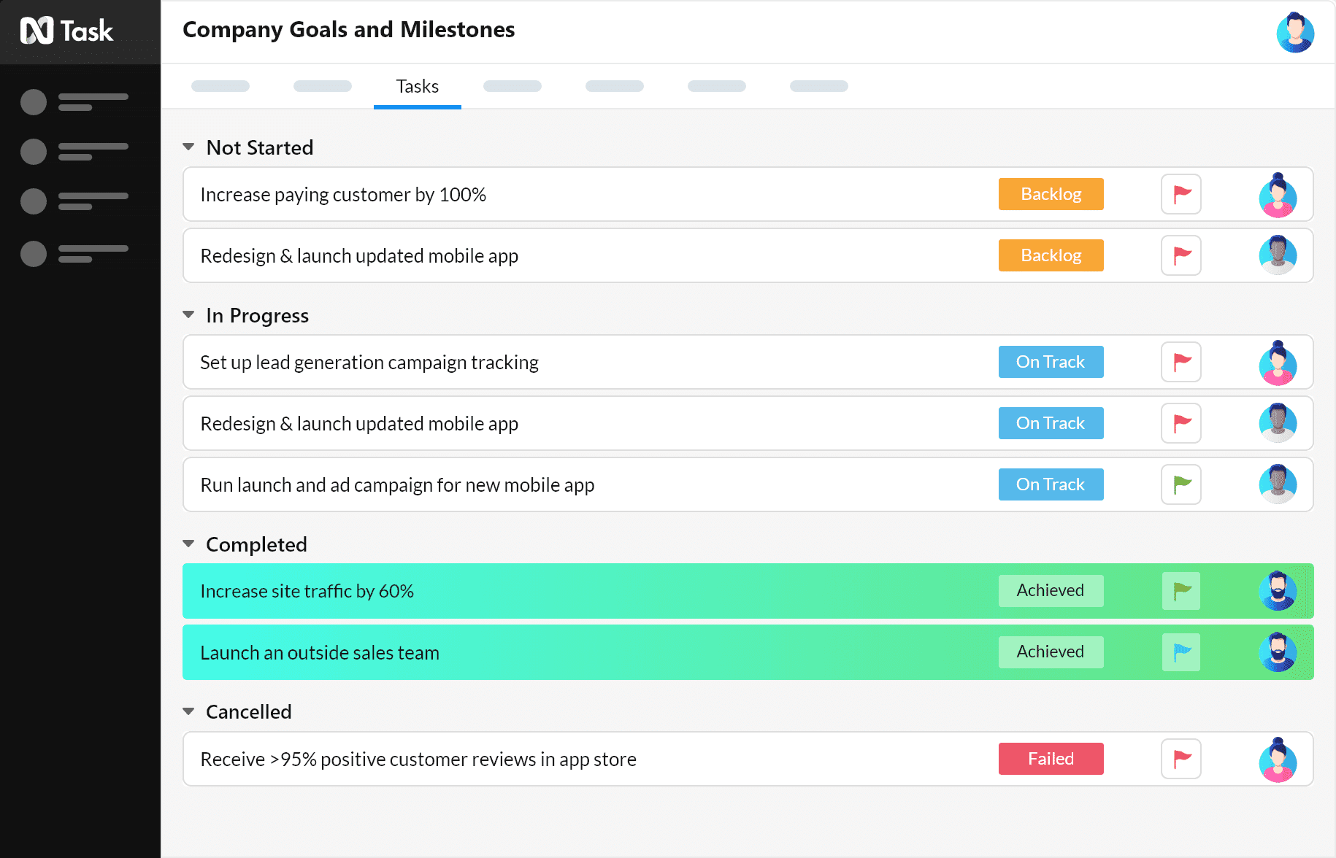
Task: Click the red priority flag on lead generation task
Action: [1180, 362]
